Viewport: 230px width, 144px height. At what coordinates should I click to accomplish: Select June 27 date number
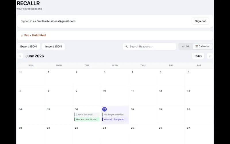pyautogui.click(x=189, y=128)
